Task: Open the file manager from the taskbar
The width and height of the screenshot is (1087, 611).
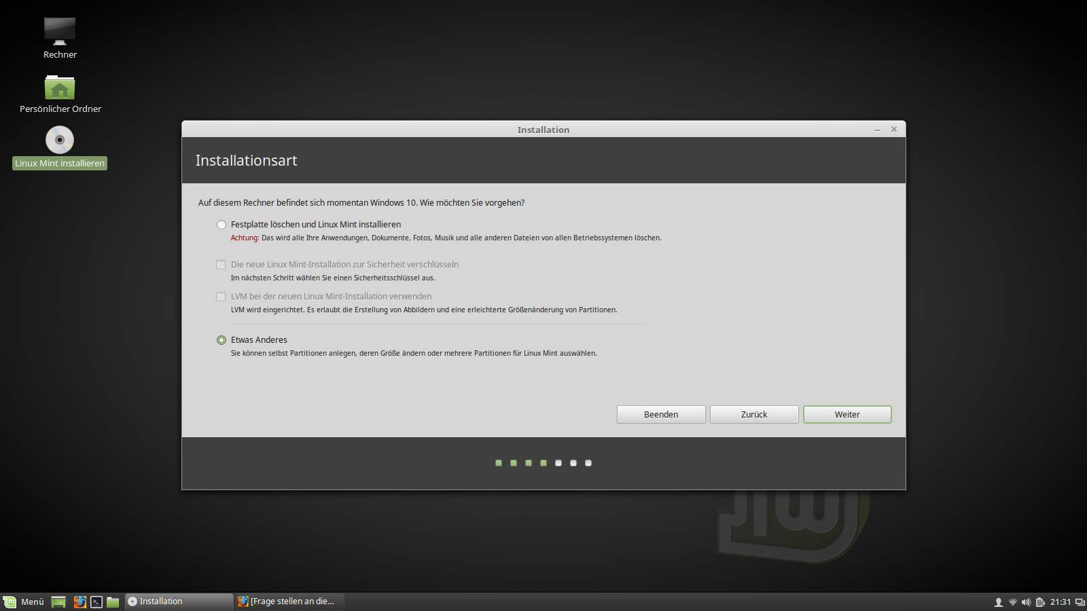Action: point(113,601)
